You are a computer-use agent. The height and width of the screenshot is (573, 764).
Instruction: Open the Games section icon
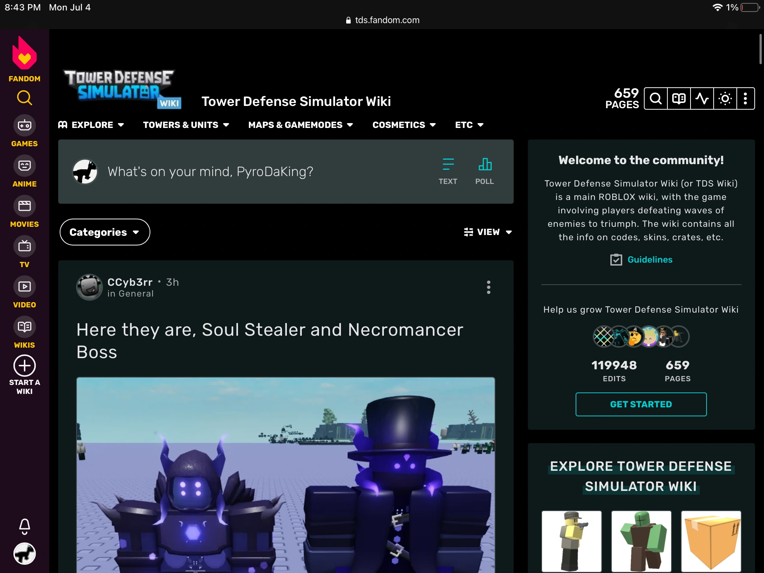point(24,126)
